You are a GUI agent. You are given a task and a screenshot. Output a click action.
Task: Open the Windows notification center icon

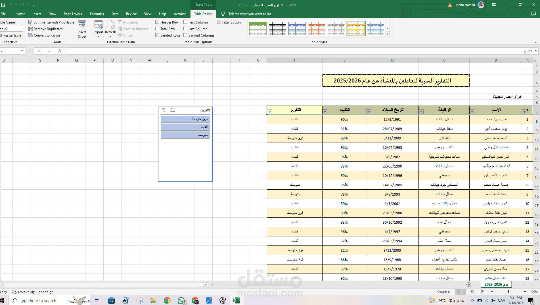point(531,300)
